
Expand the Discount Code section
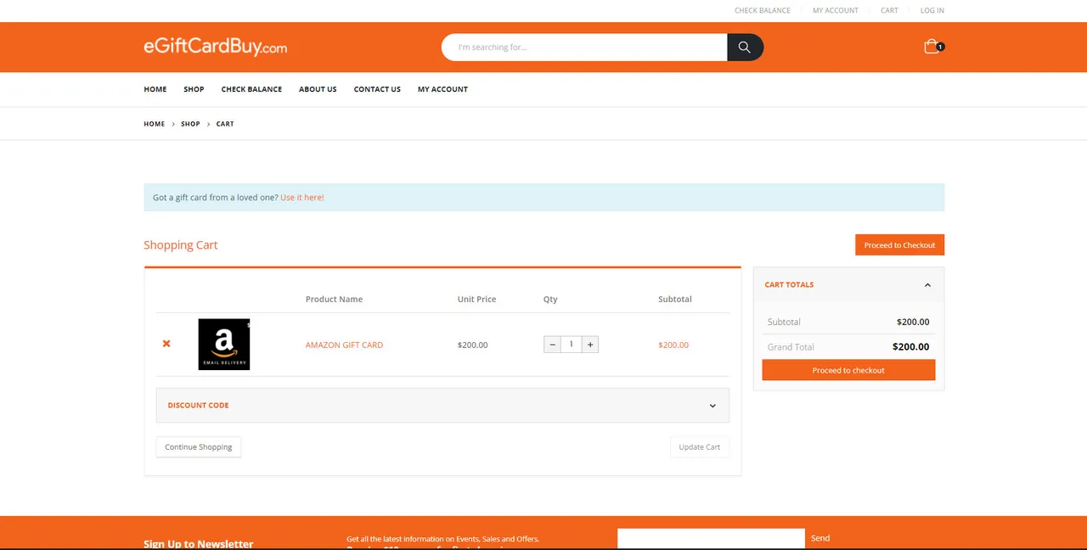pyautogui.click(x=442, y=405)
